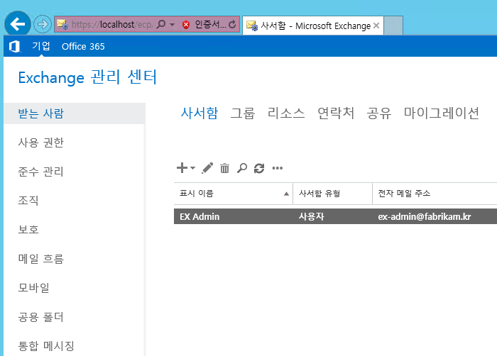The width and height of the screenshot is (497, 356).
Task: Click the sort arrow in 표시 이름 column
Action: pos(286,194)
